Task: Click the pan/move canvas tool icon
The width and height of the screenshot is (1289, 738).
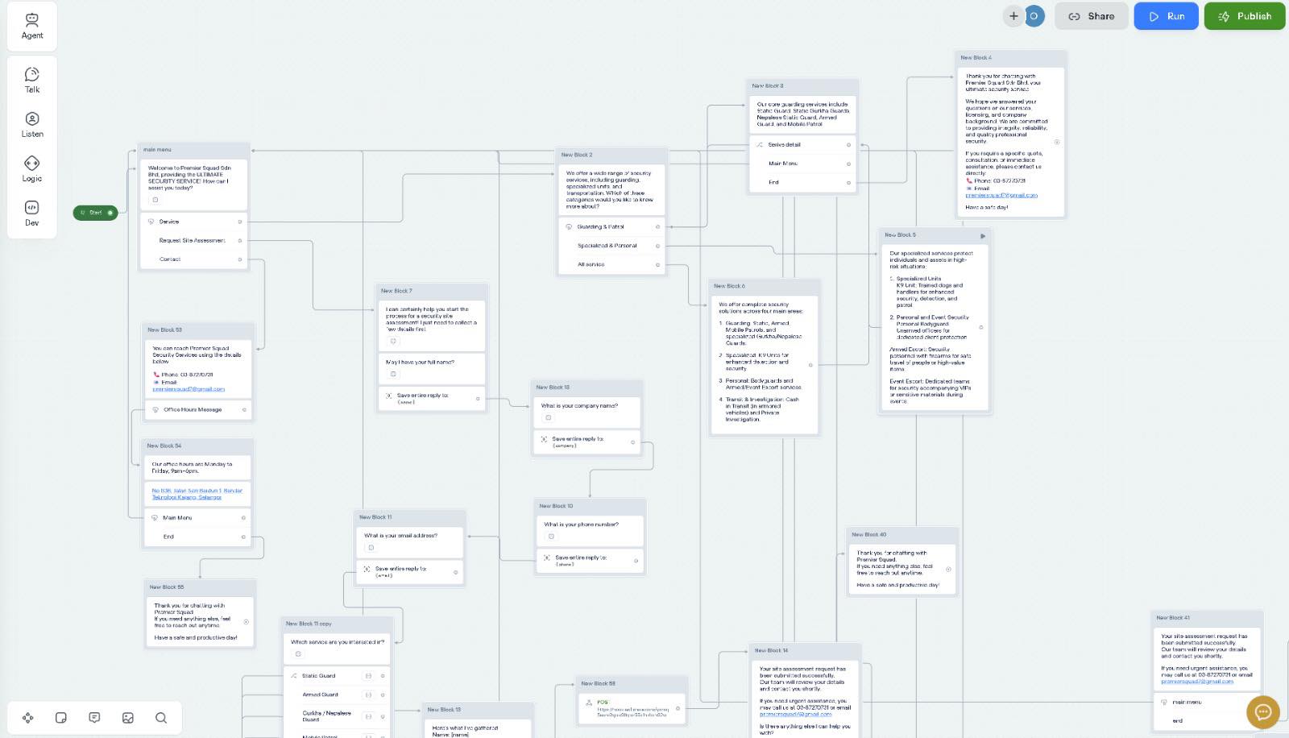Action: (x=27, y=718)
